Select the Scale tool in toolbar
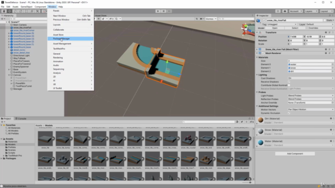 click(20, 11)
